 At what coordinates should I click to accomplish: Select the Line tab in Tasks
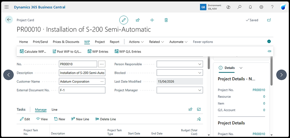pyautogui.click(x=54, y=110)
